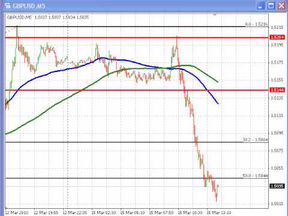
Task: Maximize the GBPUSD M5 chart window
Action: (x=271, y=6)
